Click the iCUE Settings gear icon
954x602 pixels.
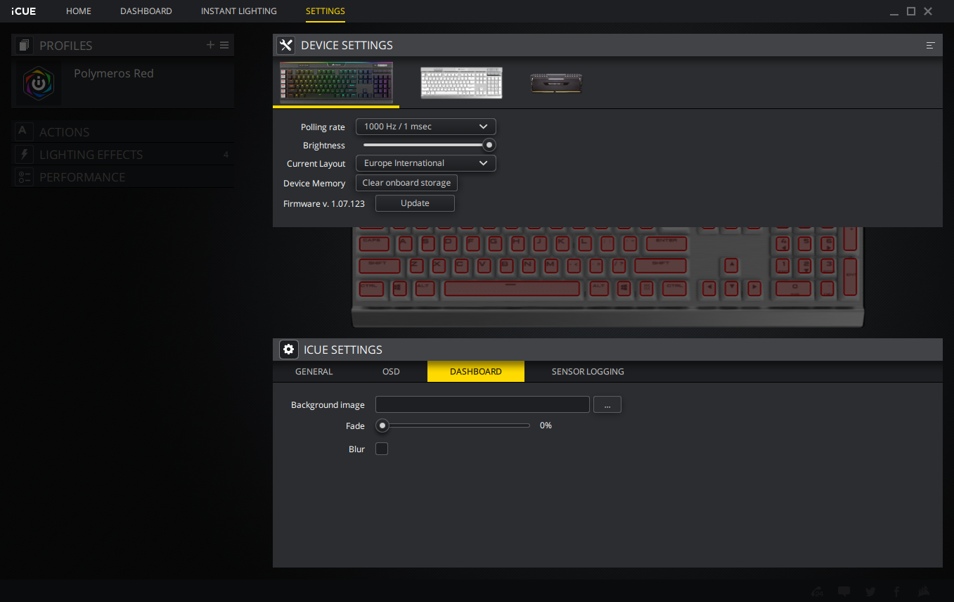pyautogui.click(x=288, y=350)
